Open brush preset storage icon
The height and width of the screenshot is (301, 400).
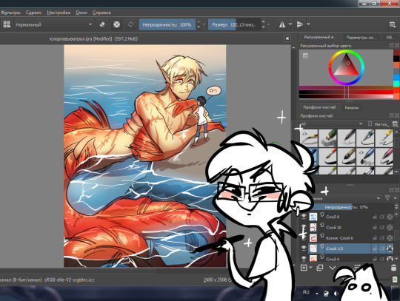(x=395, y=124)
